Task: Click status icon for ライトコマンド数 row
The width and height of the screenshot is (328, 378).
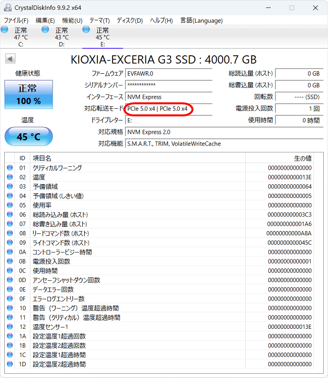Action: point(9,242)
